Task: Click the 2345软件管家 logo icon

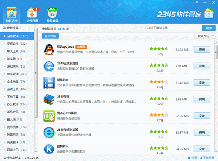Action: 209,13
